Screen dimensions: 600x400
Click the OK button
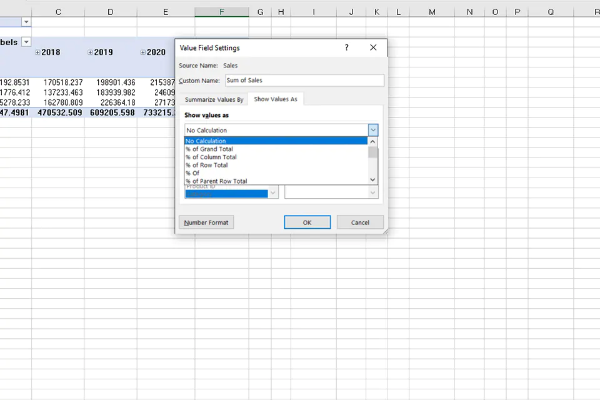pos(307,222)
